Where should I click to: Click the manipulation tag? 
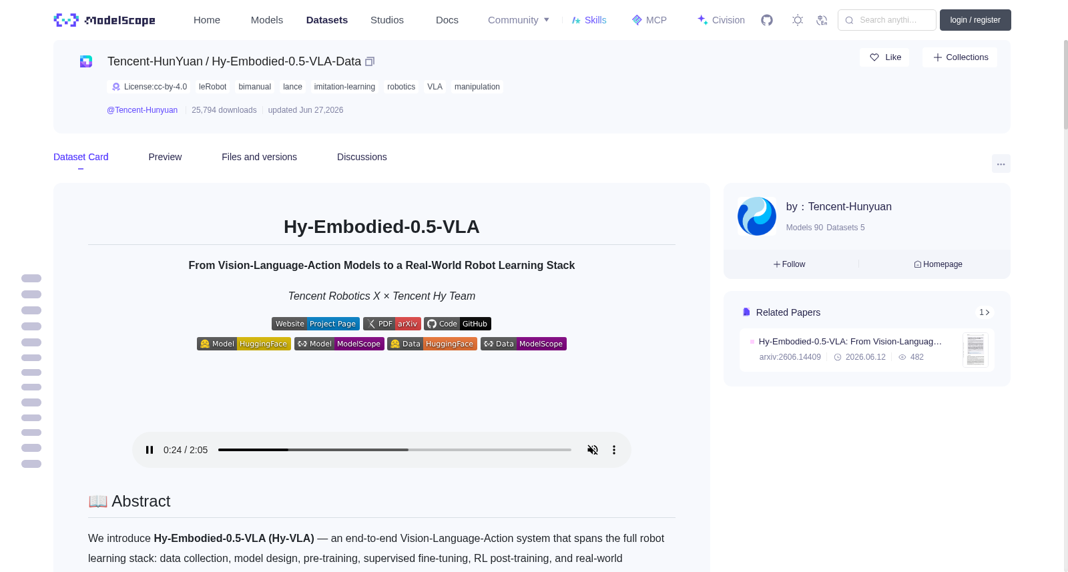(477, 87)
